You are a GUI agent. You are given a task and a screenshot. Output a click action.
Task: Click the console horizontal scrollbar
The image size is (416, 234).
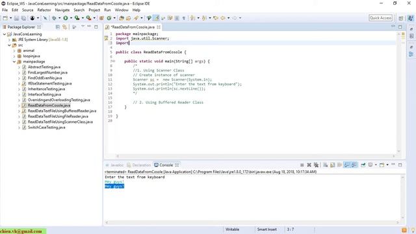coord(252,222)
